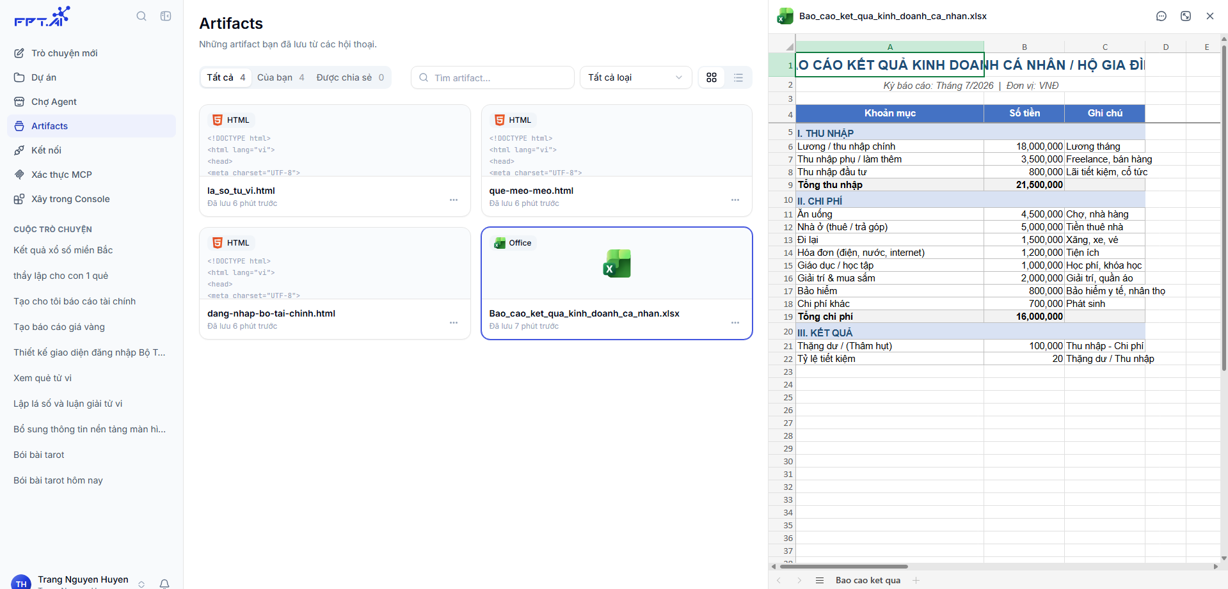The width and height of the screenshot is (1228, 589).
Task: Click Excel icon in Office artifact card
Action: pos(617,263)
